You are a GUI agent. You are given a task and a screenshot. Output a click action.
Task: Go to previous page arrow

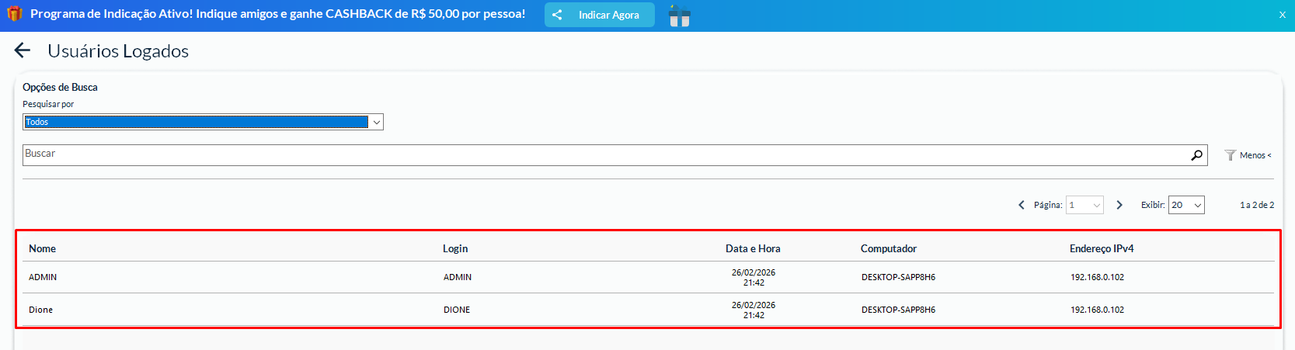[x=1022, y=205]
